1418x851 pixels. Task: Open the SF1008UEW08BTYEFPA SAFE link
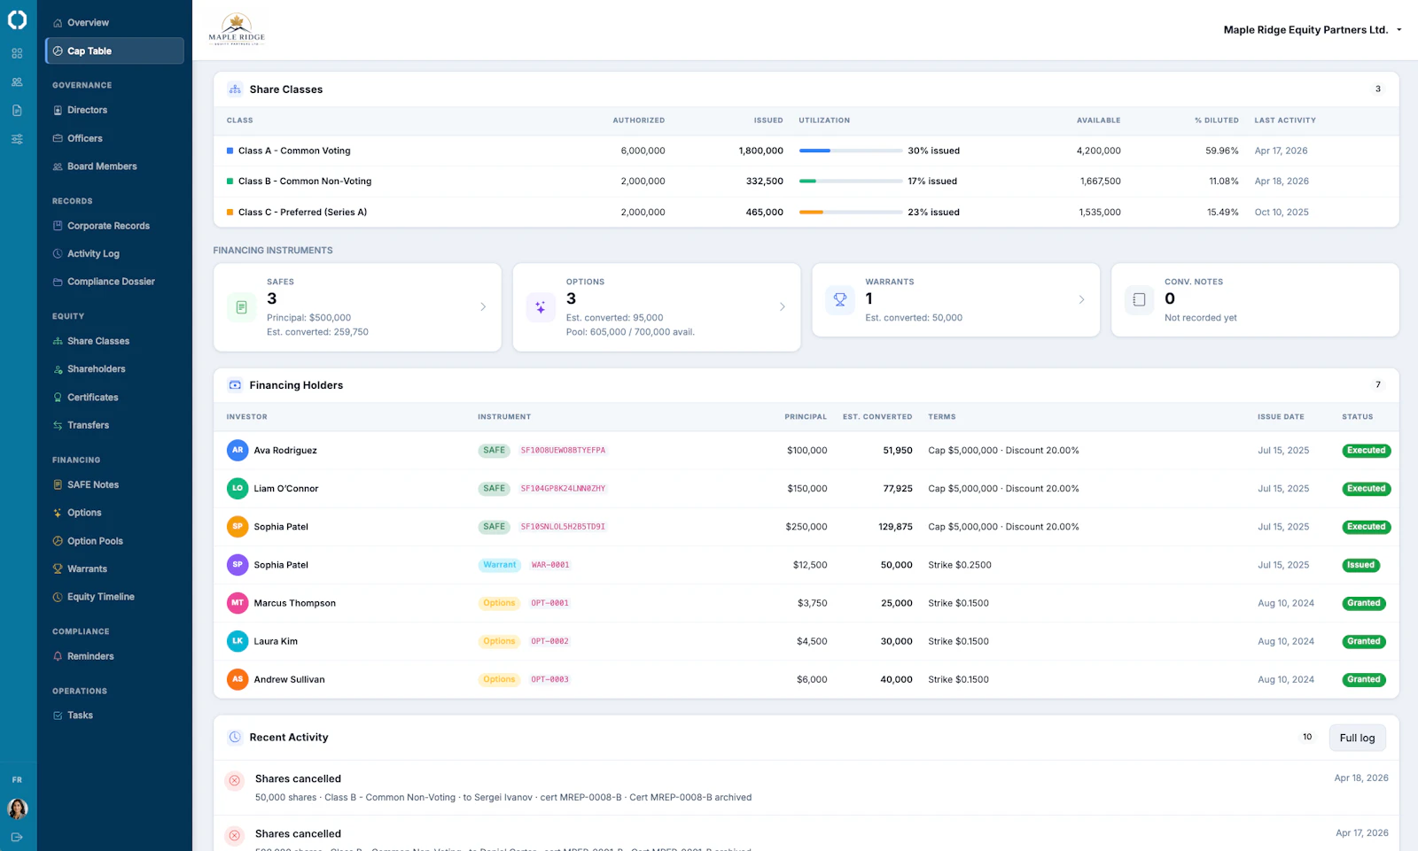point(563,451)
